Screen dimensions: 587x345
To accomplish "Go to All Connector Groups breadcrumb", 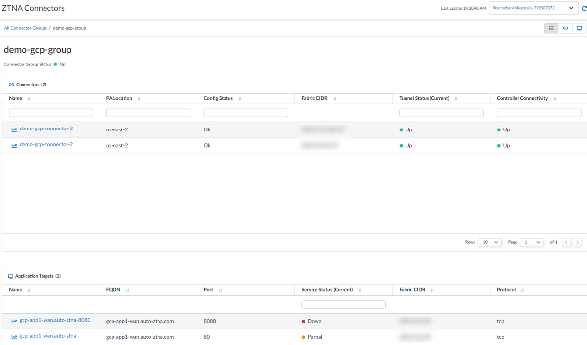I will (25, 28).
